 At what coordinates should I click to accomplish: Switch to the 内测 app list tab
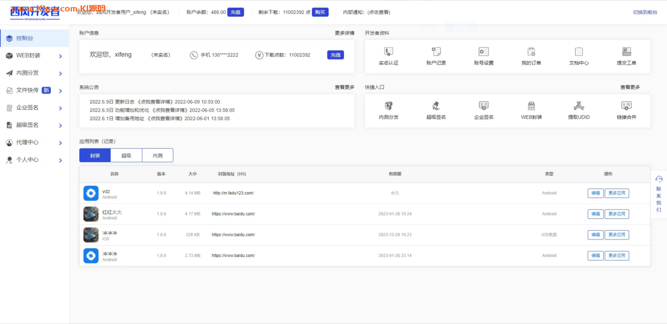[158, 155]
